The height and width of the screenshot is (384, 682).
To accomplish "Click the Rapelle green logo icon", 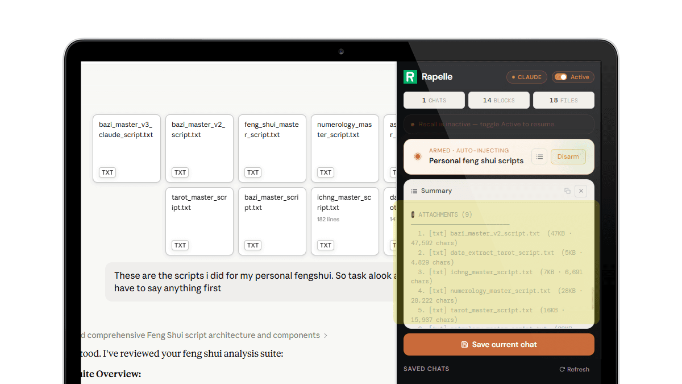I will pos(410,77).
